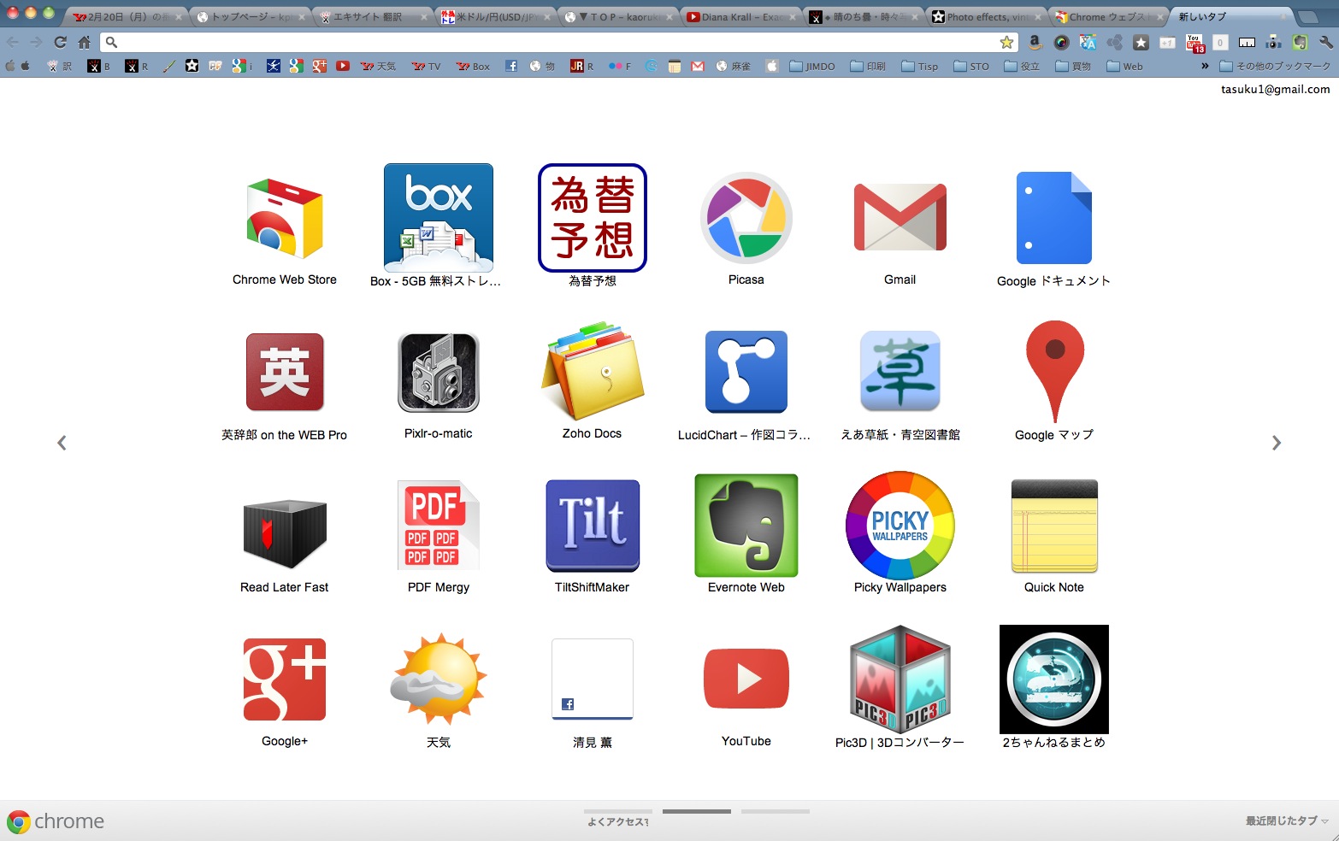
Task: Open その他のブックマーク folder
Action: 1275,66
